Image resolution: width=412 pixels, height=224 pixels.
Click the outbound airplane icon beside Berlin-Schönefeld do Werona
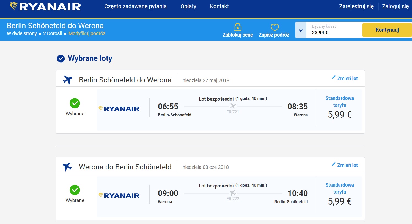point(67,80)
